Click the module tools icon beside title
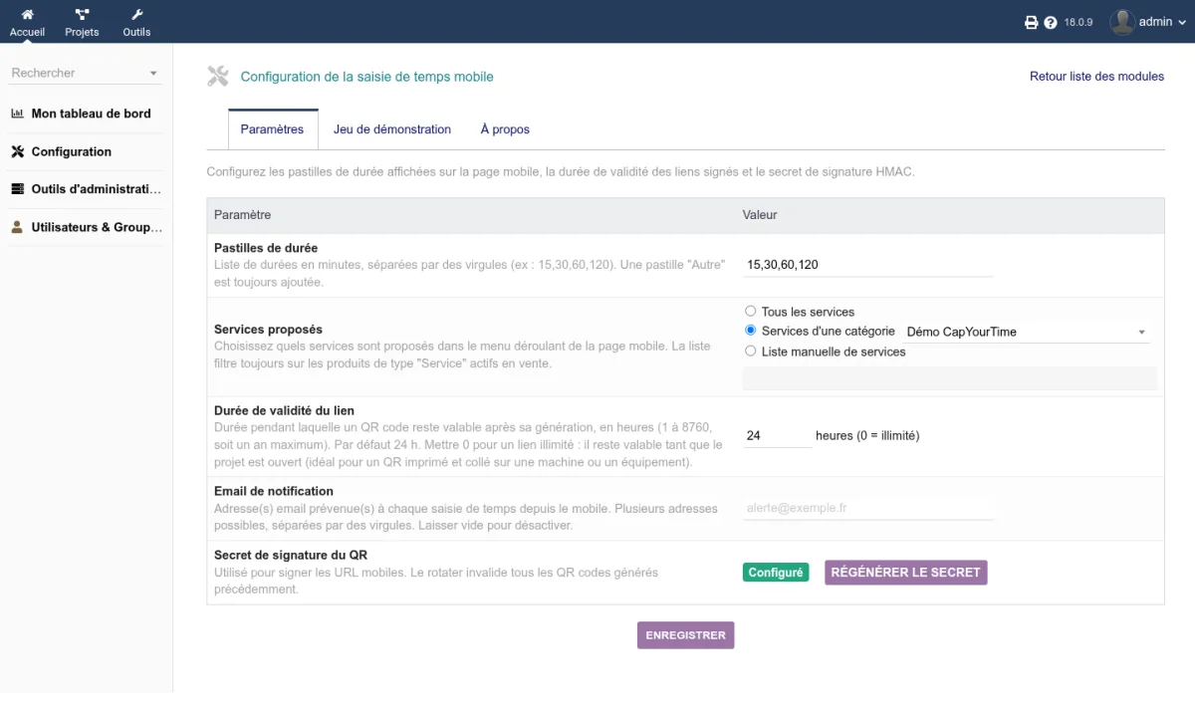The height and width of the screenshot is (712, 1195). click(x=218, y=77)
